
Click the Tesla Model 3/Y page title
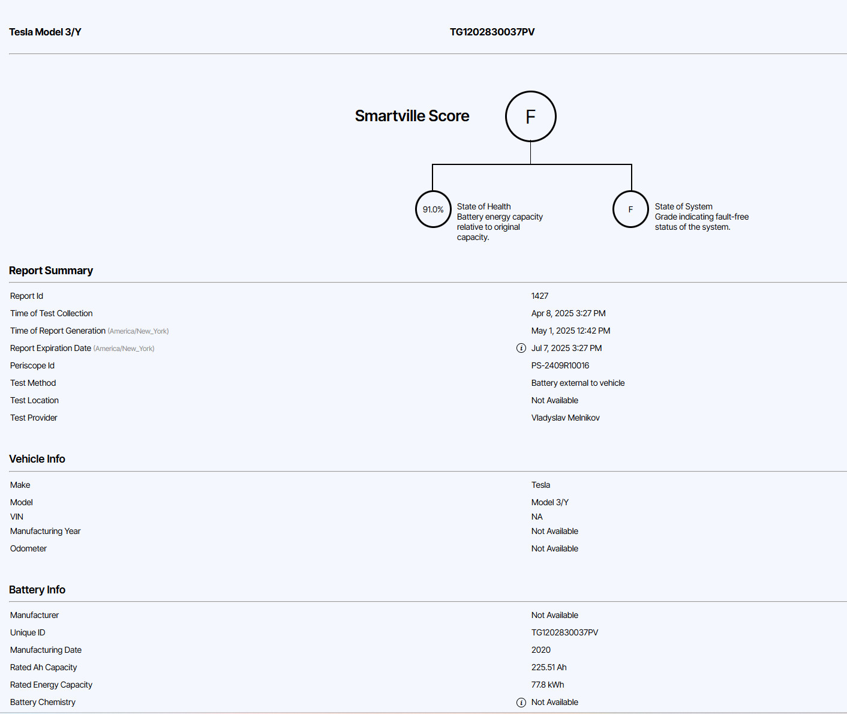coord(45,32)
